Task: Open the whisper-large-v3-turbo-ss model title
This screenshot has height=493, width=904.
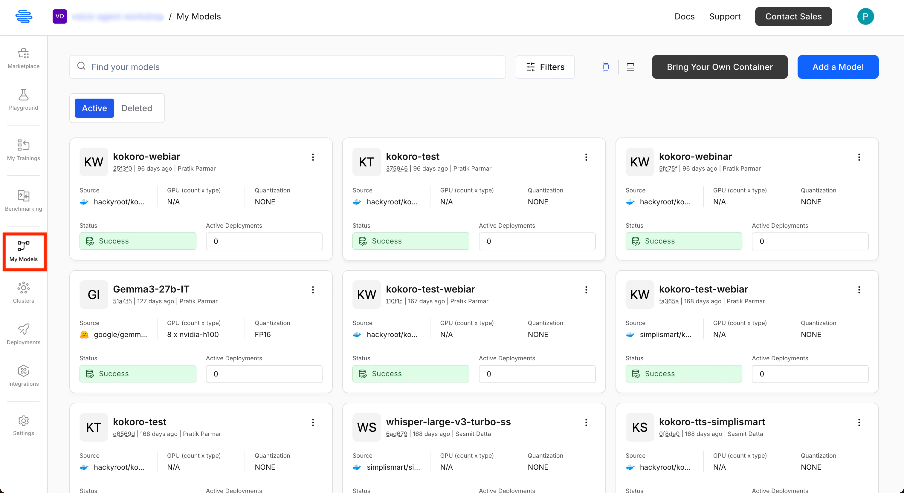Action: click(x=448, y=422)
